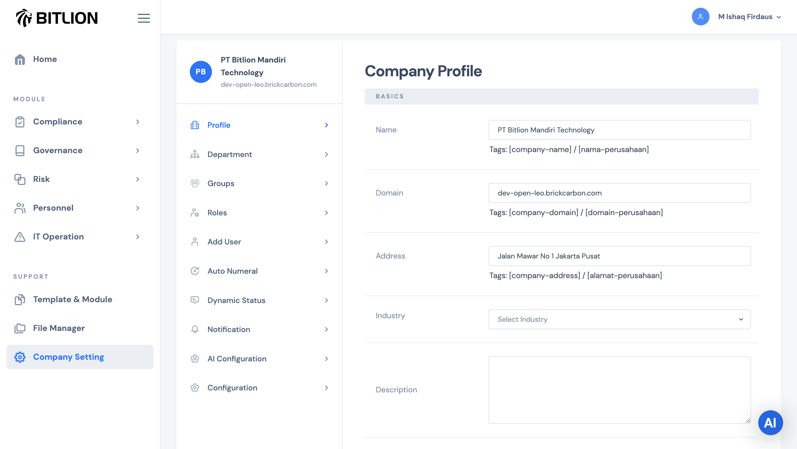Open the Roles settings section
The width and height of the screenshot is (797, 449).
click(x=259, y=213)
